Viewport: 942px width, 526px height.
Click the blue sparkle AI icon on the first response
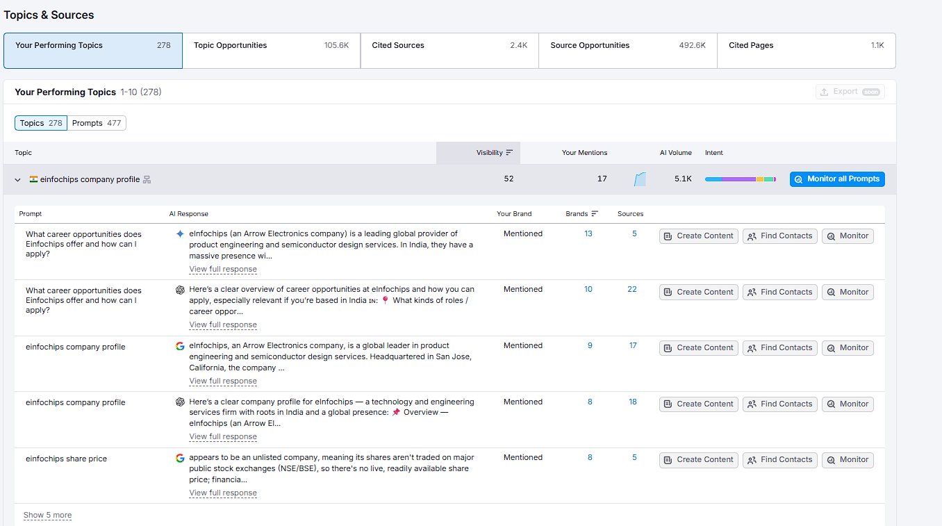pyautogui.click(x=179, y=233)
